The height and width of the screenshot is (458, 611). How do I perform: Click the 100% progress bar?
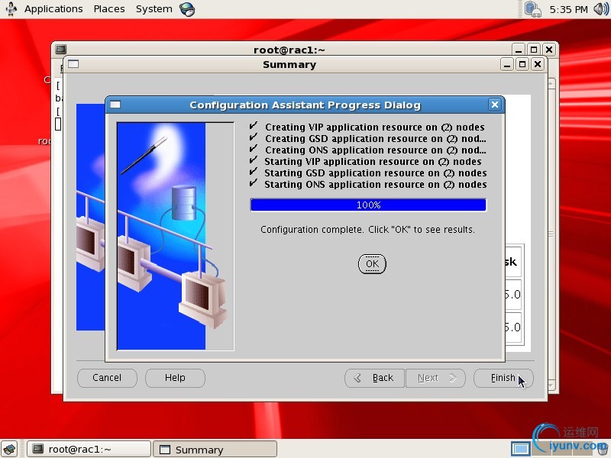[368, 205]
